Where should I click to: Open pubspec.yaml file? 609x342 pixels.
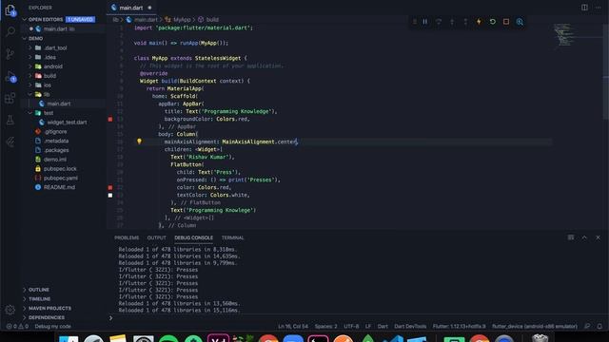61,178
